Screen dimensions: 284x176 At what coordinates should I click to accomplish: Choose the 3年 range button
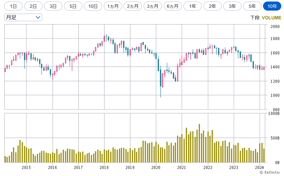click(x=232, y=6)
